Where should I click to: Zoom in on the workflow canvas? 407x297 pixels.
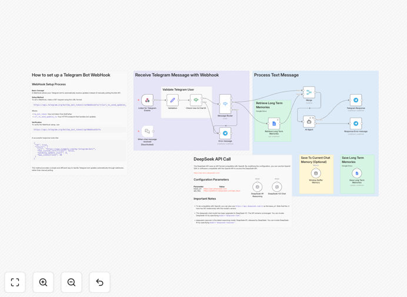point(43,282)
